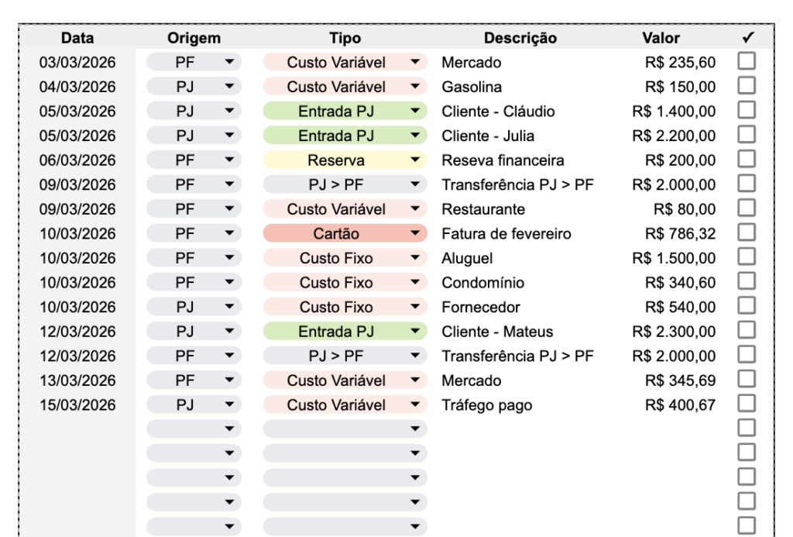Viewport: 793px width, 537px height.
Task: Toggle the checkbox for Fatura de fevereiro
Action: point(747,233)
